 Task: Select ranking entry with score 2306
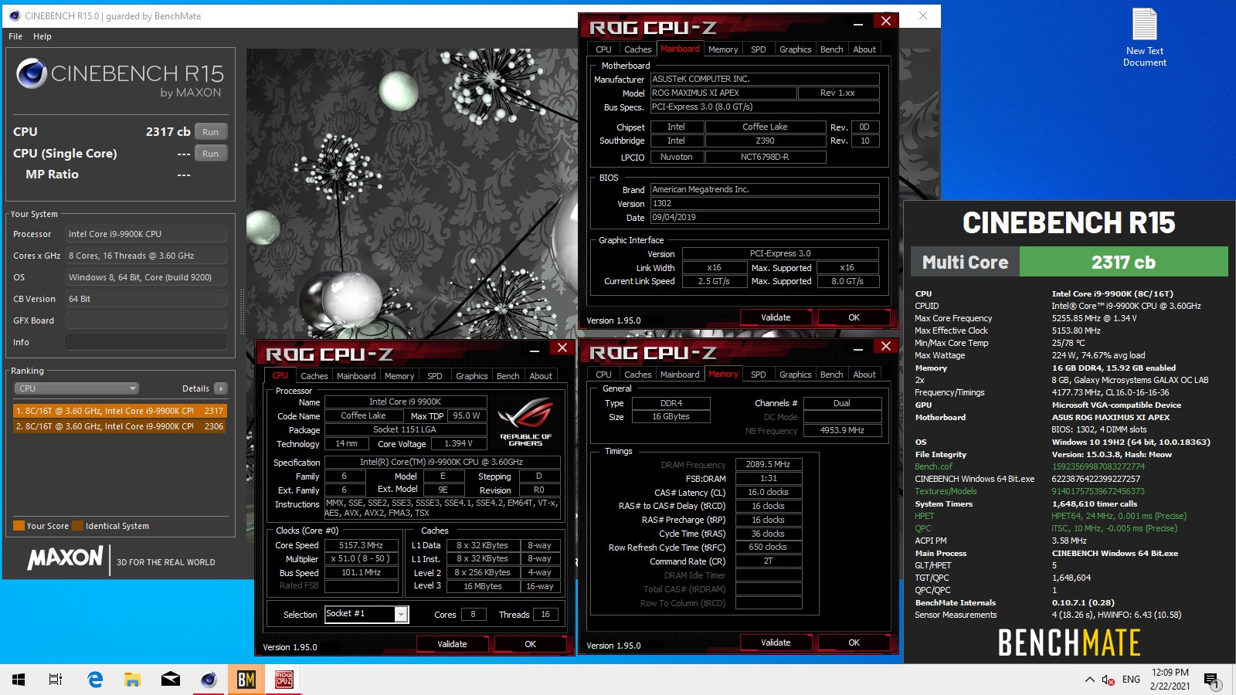(120, 426)
